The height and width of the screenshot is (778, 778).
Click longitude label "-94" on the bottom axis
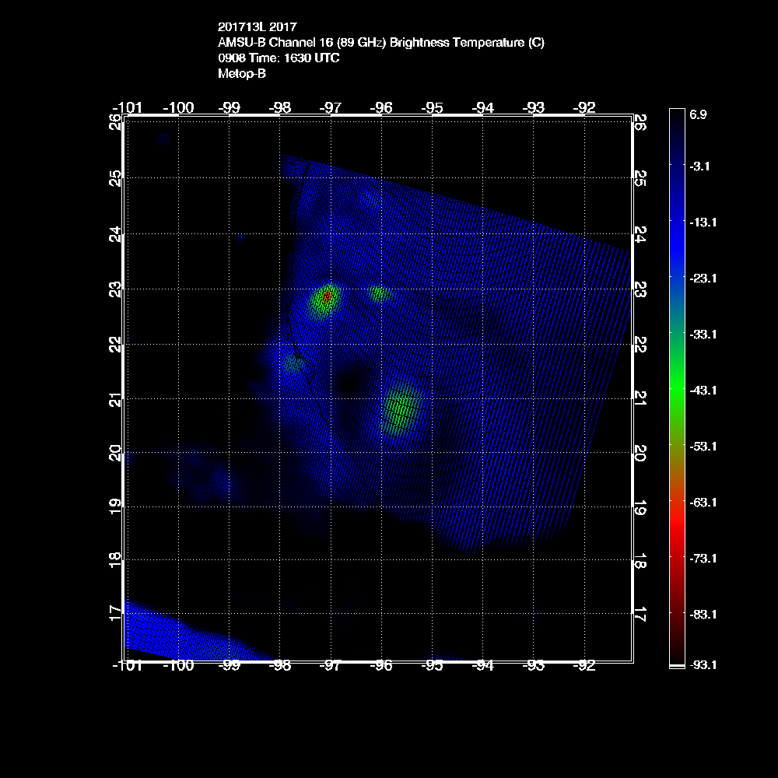[x=483, y=666]
